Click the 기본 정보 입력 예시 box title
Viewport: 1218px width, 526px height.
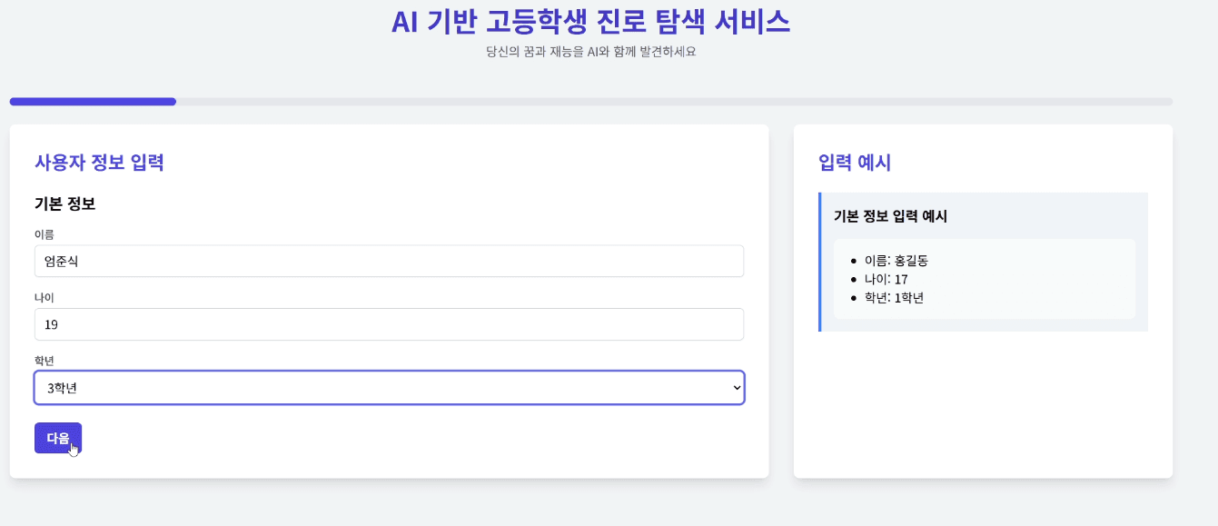point(890,216)
